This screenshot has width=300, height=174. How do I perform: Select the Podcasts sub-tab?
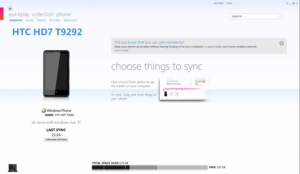(70, 21)
